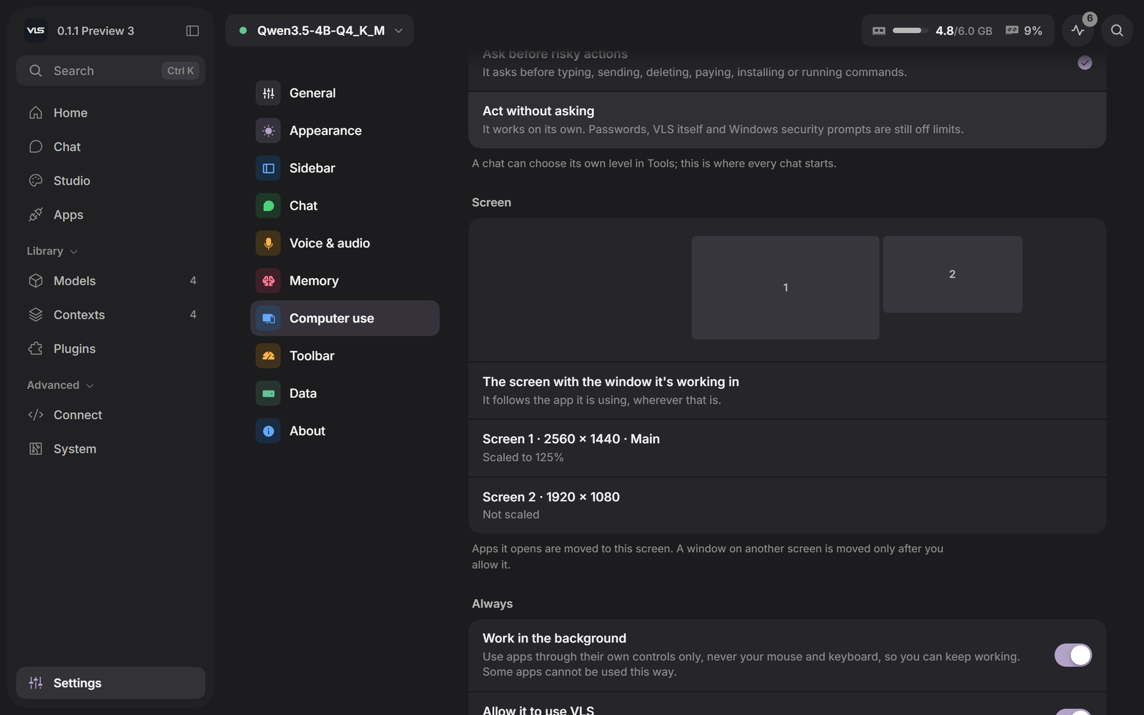Viewport: 1144px width, 715px height.
Task: Open Computer use settings tab
Action: click(x=345, y=318)
